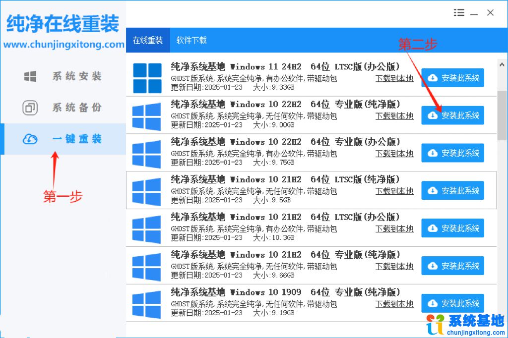This screenshot has width=508, height=338.
Task: Click 下载到本地 for Windows 10 21H2 LTSC版(办公版)
Action: (x=394, y=228)
